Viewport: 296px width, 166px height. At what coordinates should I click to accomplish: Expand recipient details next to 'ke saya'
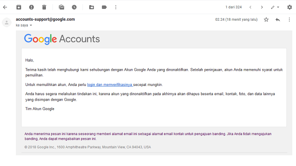pyautogui.click(x=31, y=25)
